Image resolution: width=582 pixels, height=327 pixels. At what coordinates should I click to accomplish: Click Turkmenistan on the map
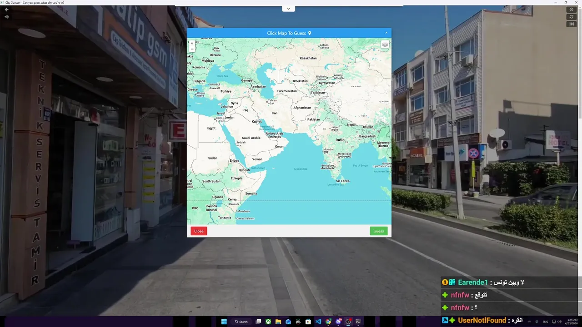(x=287, y=91)
